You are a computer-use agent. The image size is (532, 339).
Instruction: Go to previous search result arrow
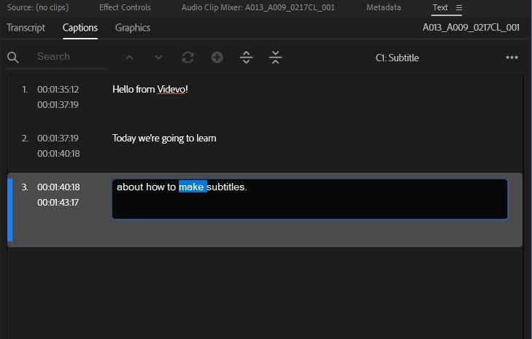(129, 58)
